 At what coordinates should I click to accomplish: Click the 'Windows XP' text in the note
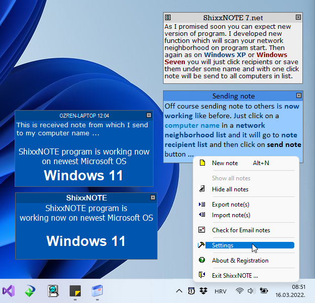click(225, 55)
